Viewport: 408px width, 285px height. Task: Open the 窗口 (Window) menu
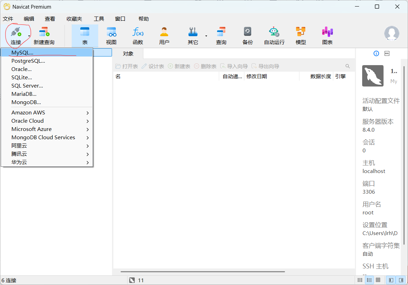120,19
